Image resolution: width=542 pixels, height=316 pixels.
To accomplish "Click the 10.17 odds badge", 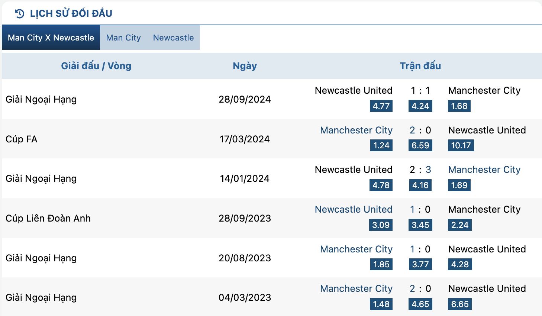I will tap(461, 145).
